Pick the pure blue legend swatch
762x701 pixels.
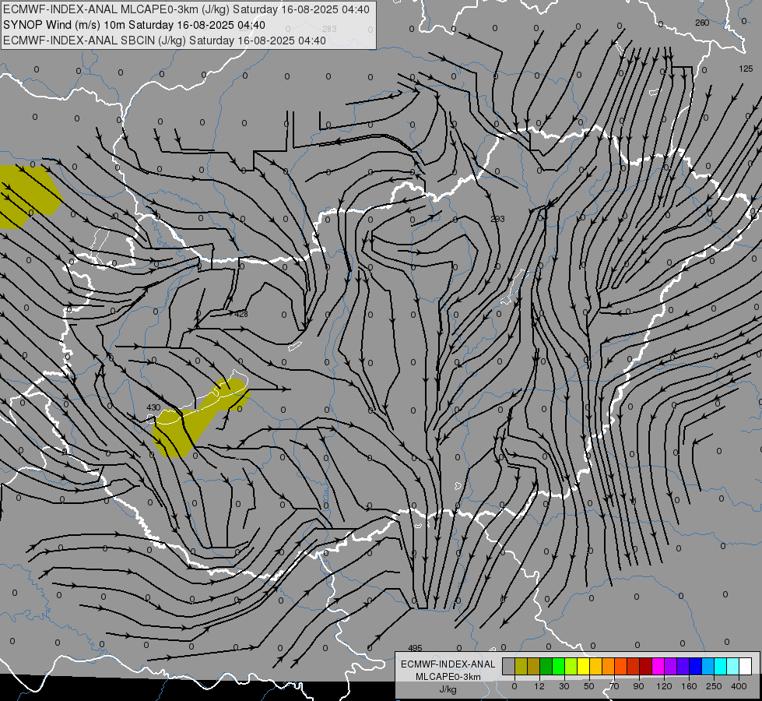coord(696,666)
